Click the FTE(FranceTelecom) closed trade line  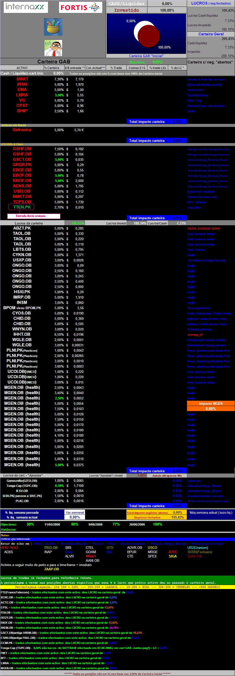[67, 592]
